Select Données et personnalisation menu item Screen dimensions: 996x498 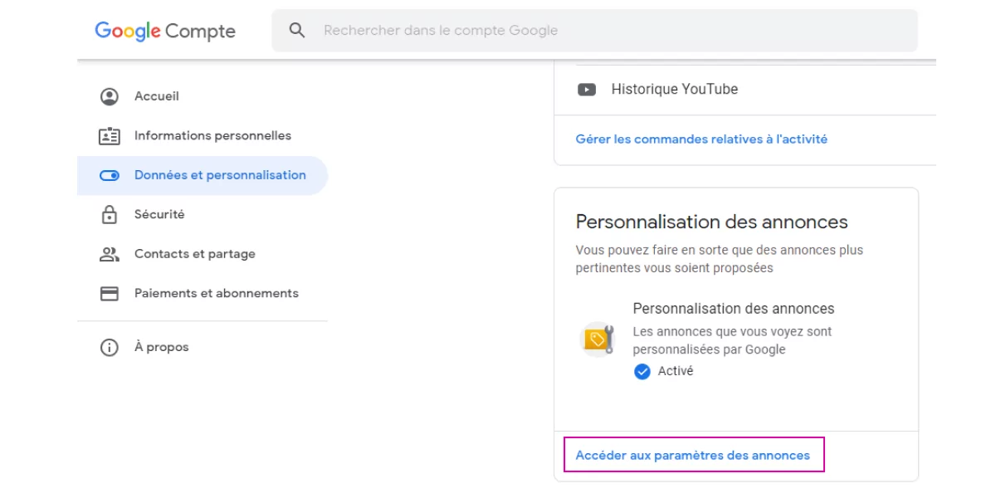pyautogui.click(x=203, y=175)
